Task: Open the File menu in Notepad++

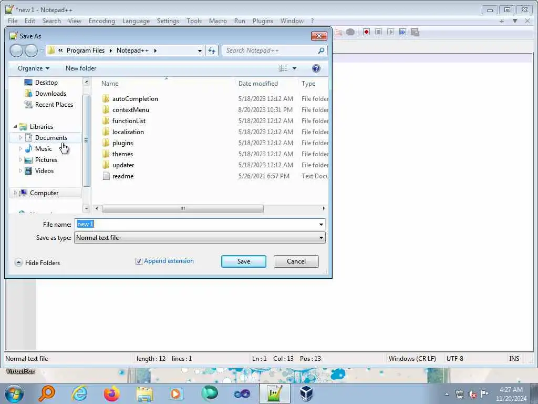Action: point(13,21)
